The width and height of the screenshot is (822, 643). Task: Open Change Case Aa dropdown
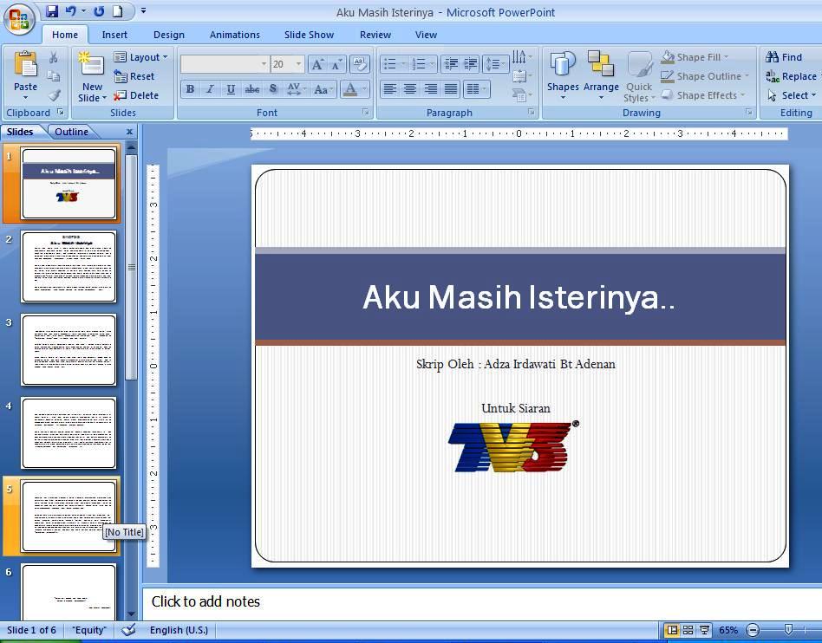(x=323, y=89)
